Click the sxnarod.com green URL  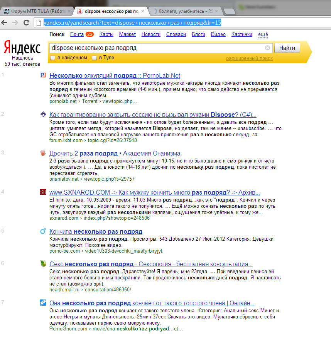coord(100,218)
